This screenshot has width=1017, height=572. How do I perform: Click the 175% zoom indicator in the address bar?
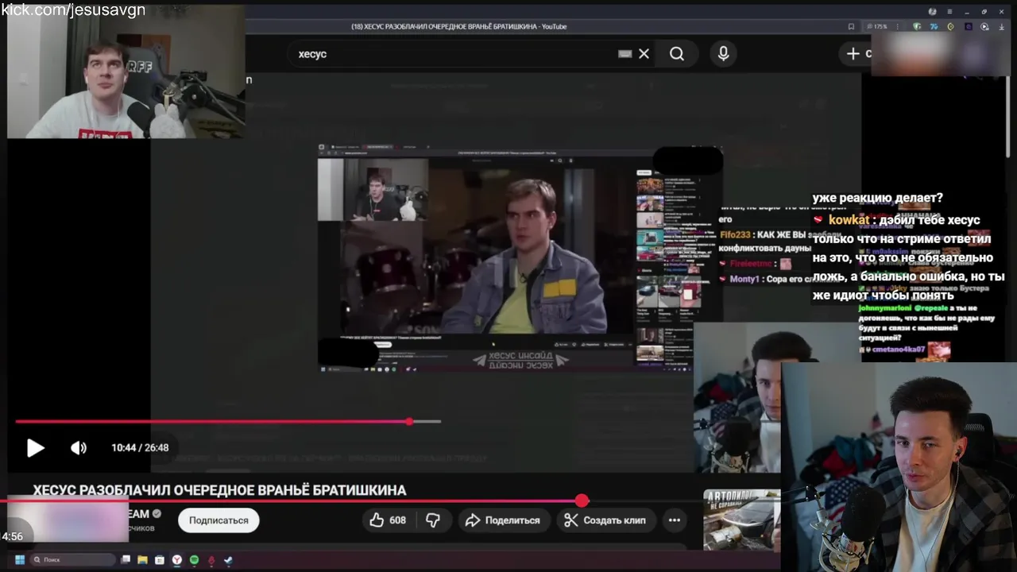click(877, 26)
